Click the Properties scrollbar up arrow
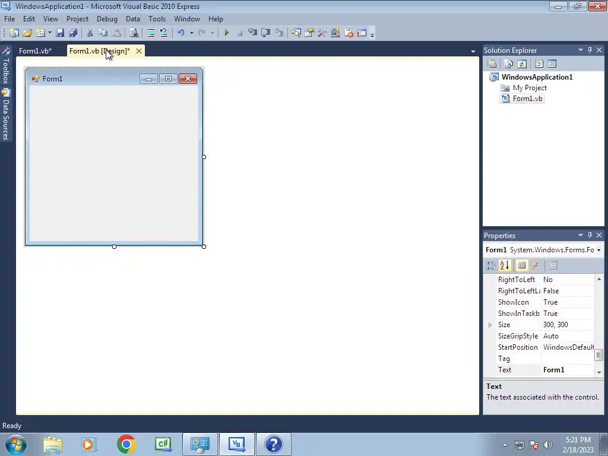Image resolution: width=608 pixels, height=456 pixels. pyautogui.click(x=598, y=279)
